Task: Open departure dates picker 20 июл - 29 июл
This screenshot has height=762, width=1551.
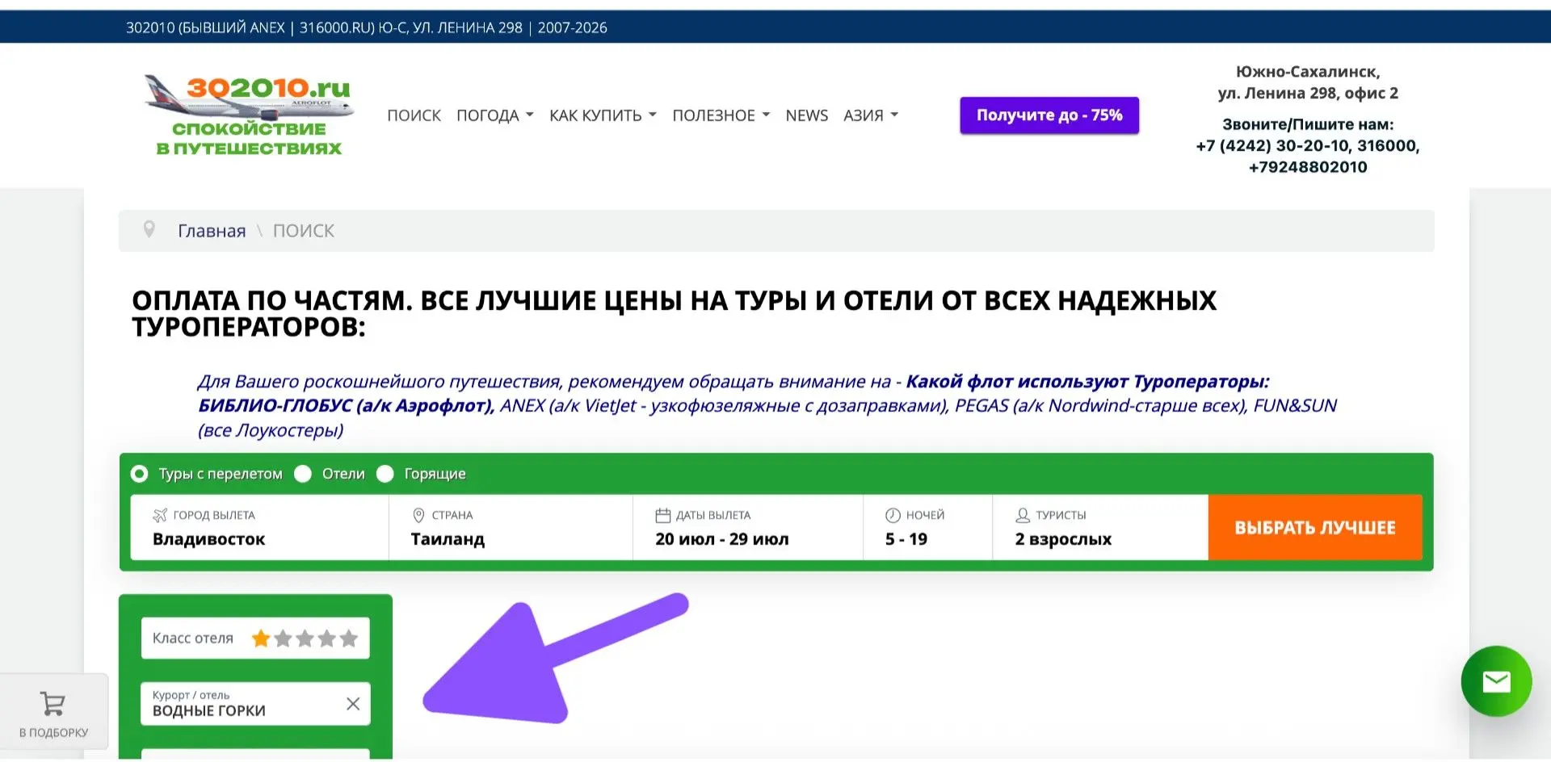Action: coord(748,527)
